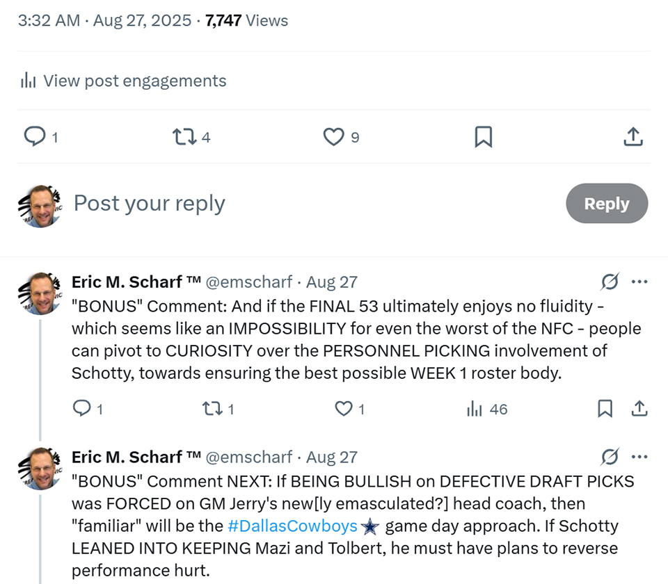Open more options on first reply
The image size is (668, 584).
[x=639, y=282]
